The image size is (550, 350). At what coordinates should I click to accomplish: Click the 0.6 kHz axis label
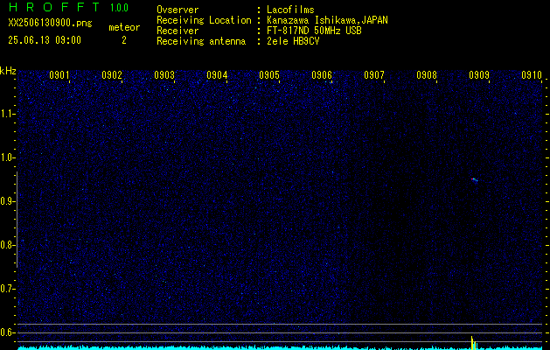point(7,332)
